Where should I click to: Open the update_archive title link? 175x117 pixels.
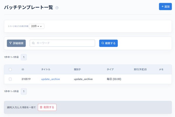(x=50, y=79)
